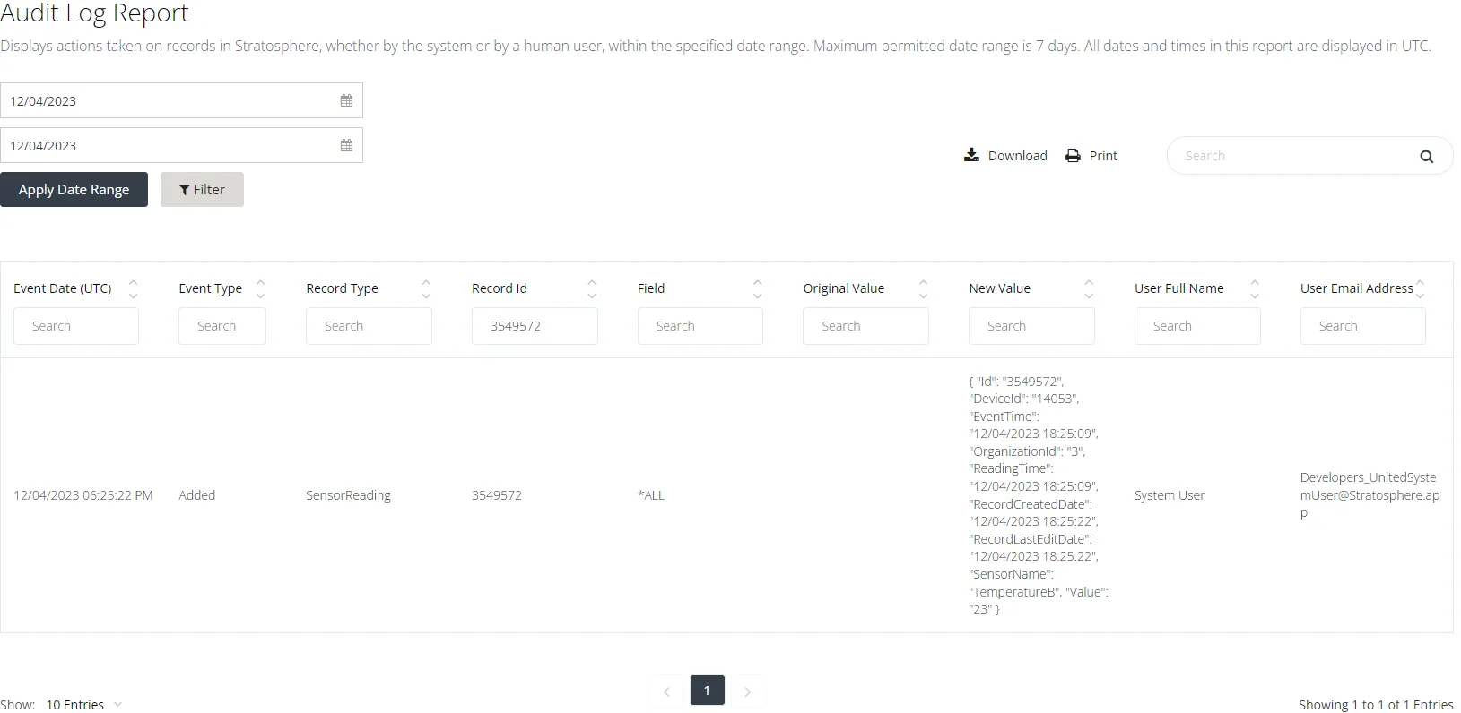Select the 'System User' name cell

coord(1170,495)
